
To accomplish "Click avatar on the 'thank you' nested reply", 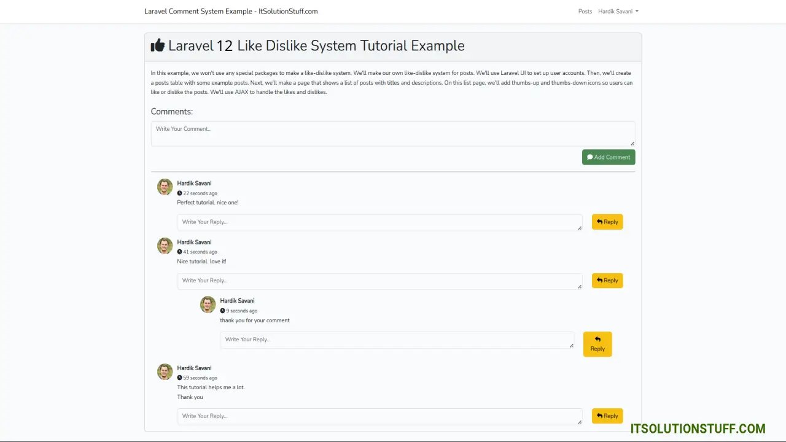I will [208, 304].
